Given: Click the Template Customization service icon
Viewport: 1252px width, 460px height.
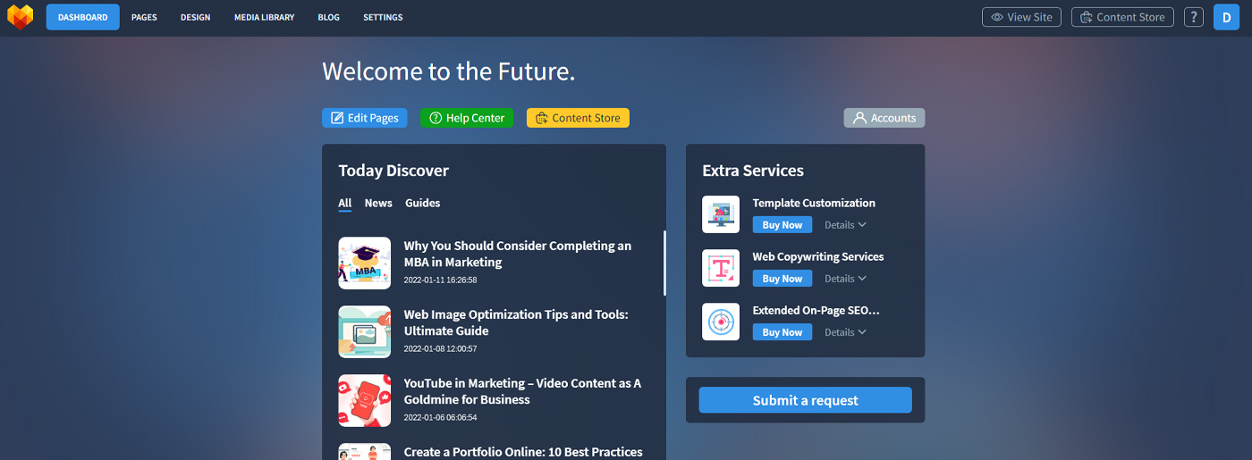Looking at the screenshot, I should coord(721,214).
